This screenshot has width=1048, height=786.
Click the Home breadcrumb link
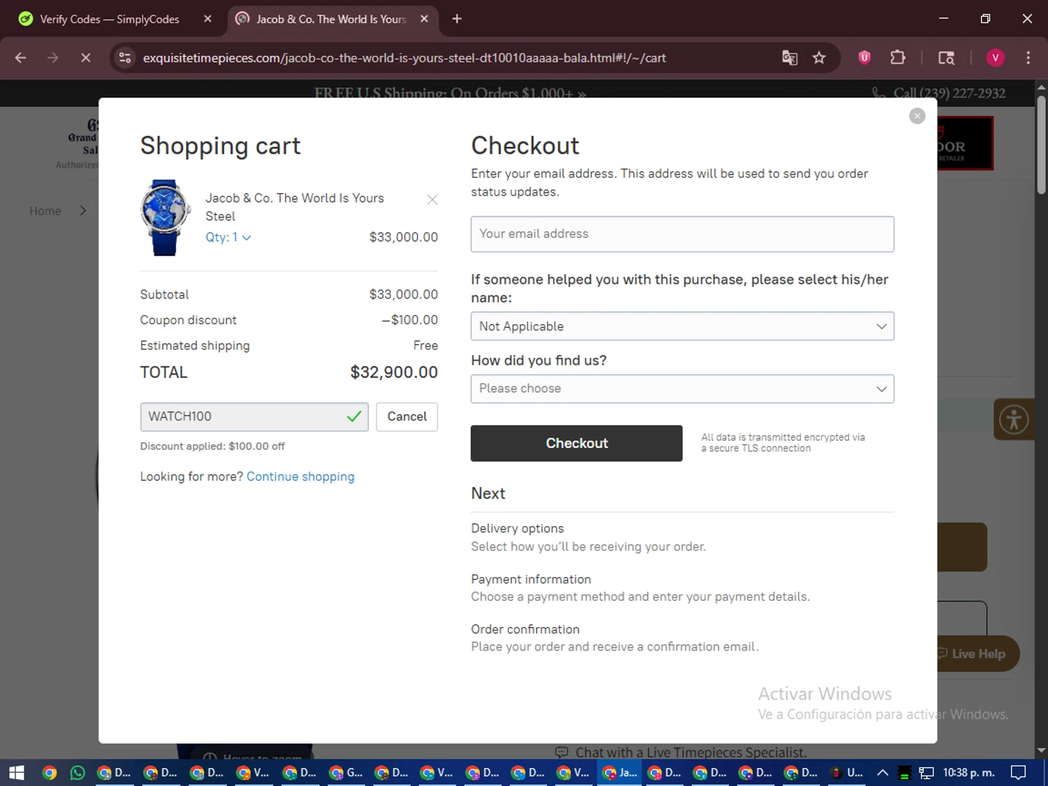(x=45, y=211)
